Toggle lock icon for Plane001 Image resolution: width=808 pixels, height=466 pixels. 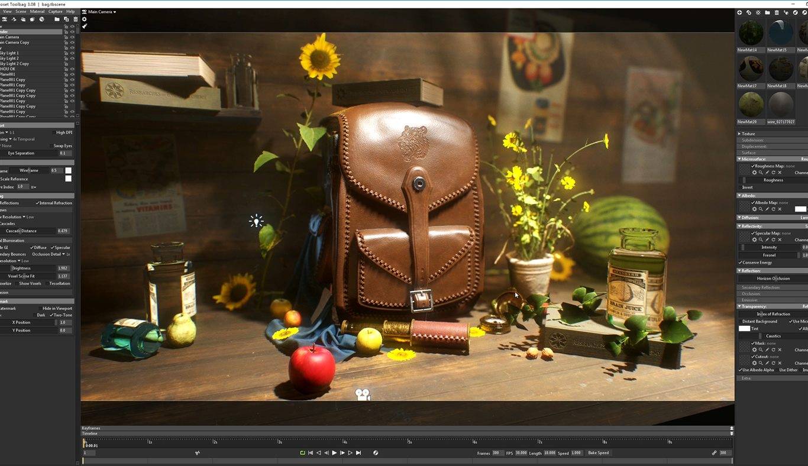(66, 75)
